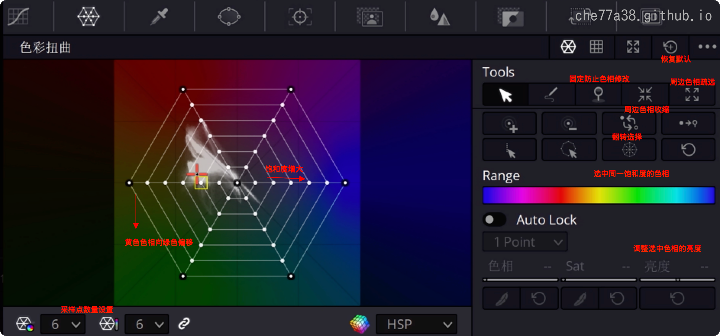Click the color cube icon beside HSP

pyautogui.click(x=360, y=324)
